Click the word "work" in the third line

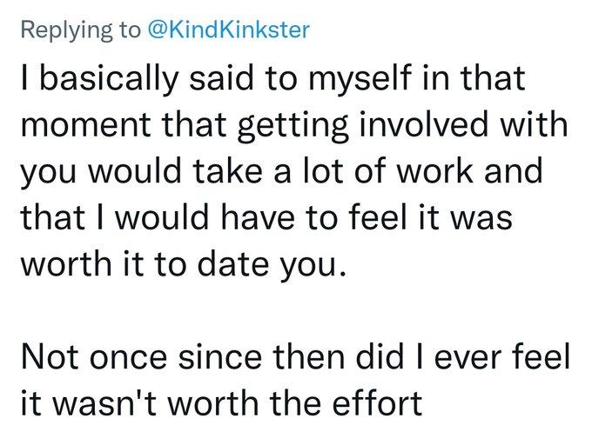[x=436, y=171]
